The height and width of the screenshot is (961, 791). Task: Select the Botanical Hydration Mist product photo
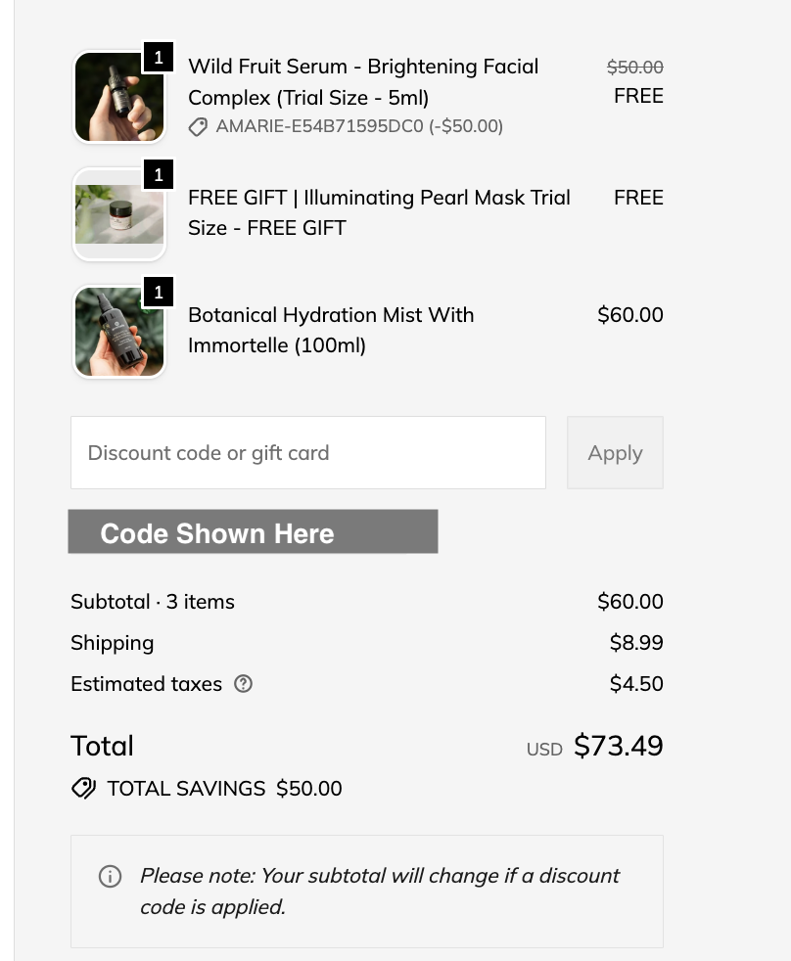118,332
